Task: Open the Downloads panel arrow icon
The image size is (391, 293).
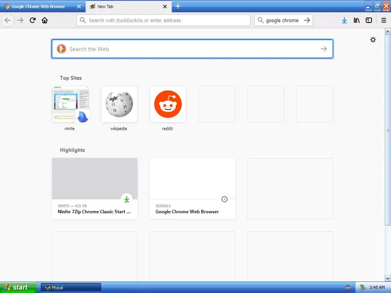Action: pos(344,20)
